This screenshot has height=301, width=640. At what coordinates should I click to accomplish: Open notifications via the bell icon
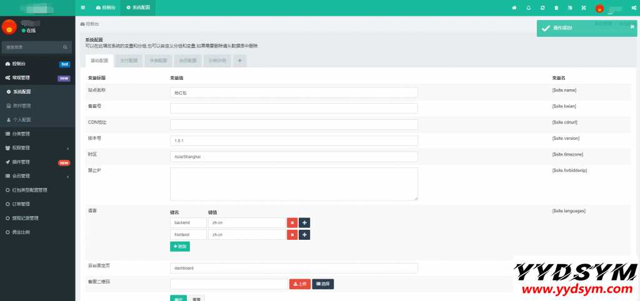pyautogui.click(x=529, y=7)
